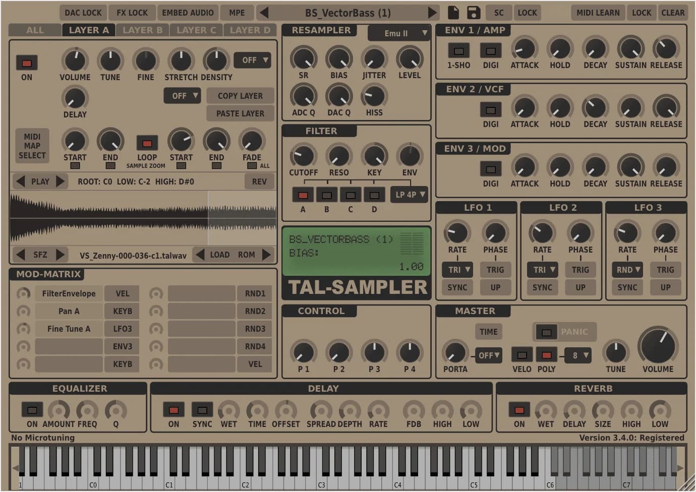696x492 pixels.
Task: Go to next preset with right arrow
Action: pyautogui.click(x=431, y=13)
